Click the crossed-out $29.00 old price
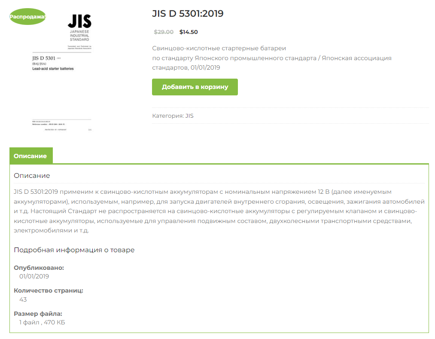The height and width of the screenshot is (339, 435). coord(164,32)
